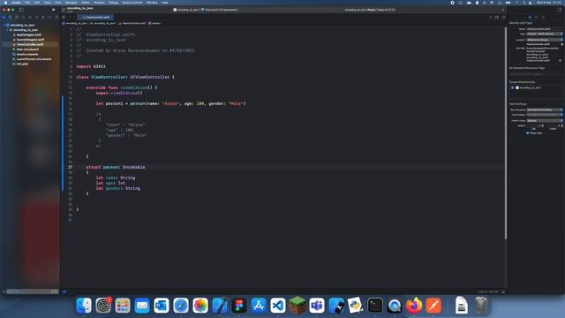Open Safari from the Dock
565x318 pixels.
pyautogui.click(x=181, y=306)
